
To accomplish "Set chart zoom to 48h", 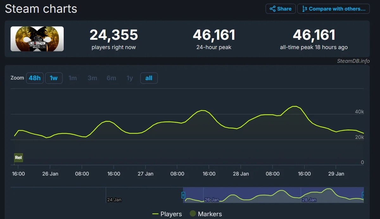I will tap(35, 78).
